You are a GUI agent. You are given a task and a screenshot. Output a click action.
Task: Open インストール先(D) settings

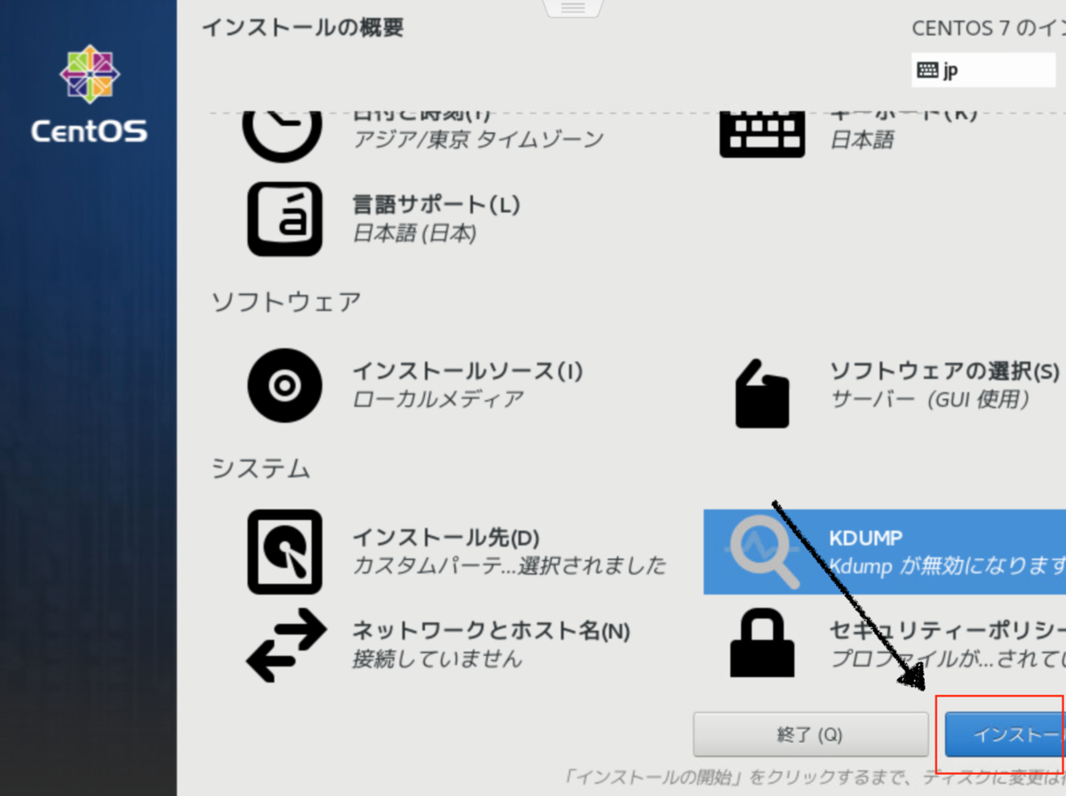coord(446,537)
